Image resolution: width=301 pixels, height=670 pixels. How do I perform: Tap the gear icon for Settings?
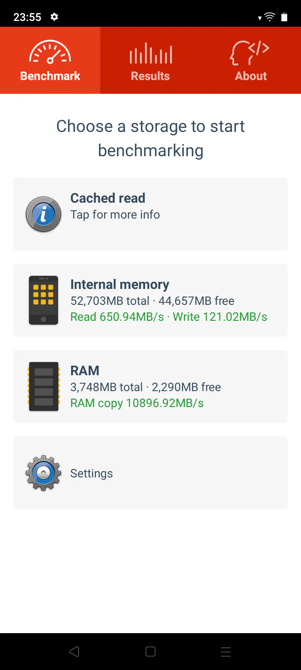click(43, 473)
